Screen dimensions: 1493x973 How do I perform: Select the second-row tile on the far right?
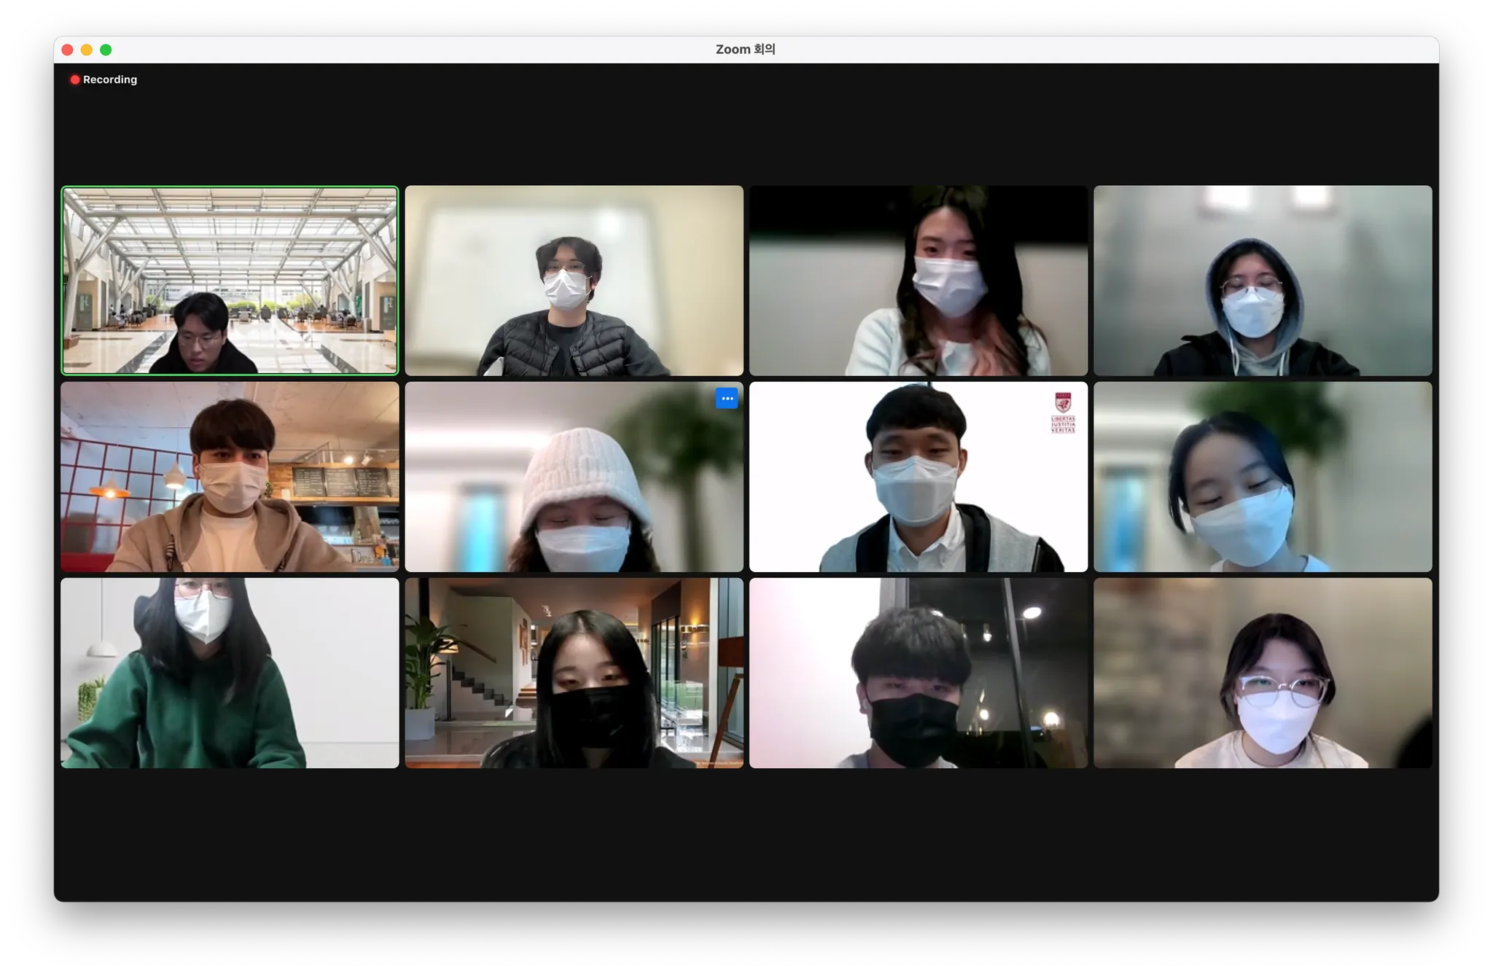1262,477
